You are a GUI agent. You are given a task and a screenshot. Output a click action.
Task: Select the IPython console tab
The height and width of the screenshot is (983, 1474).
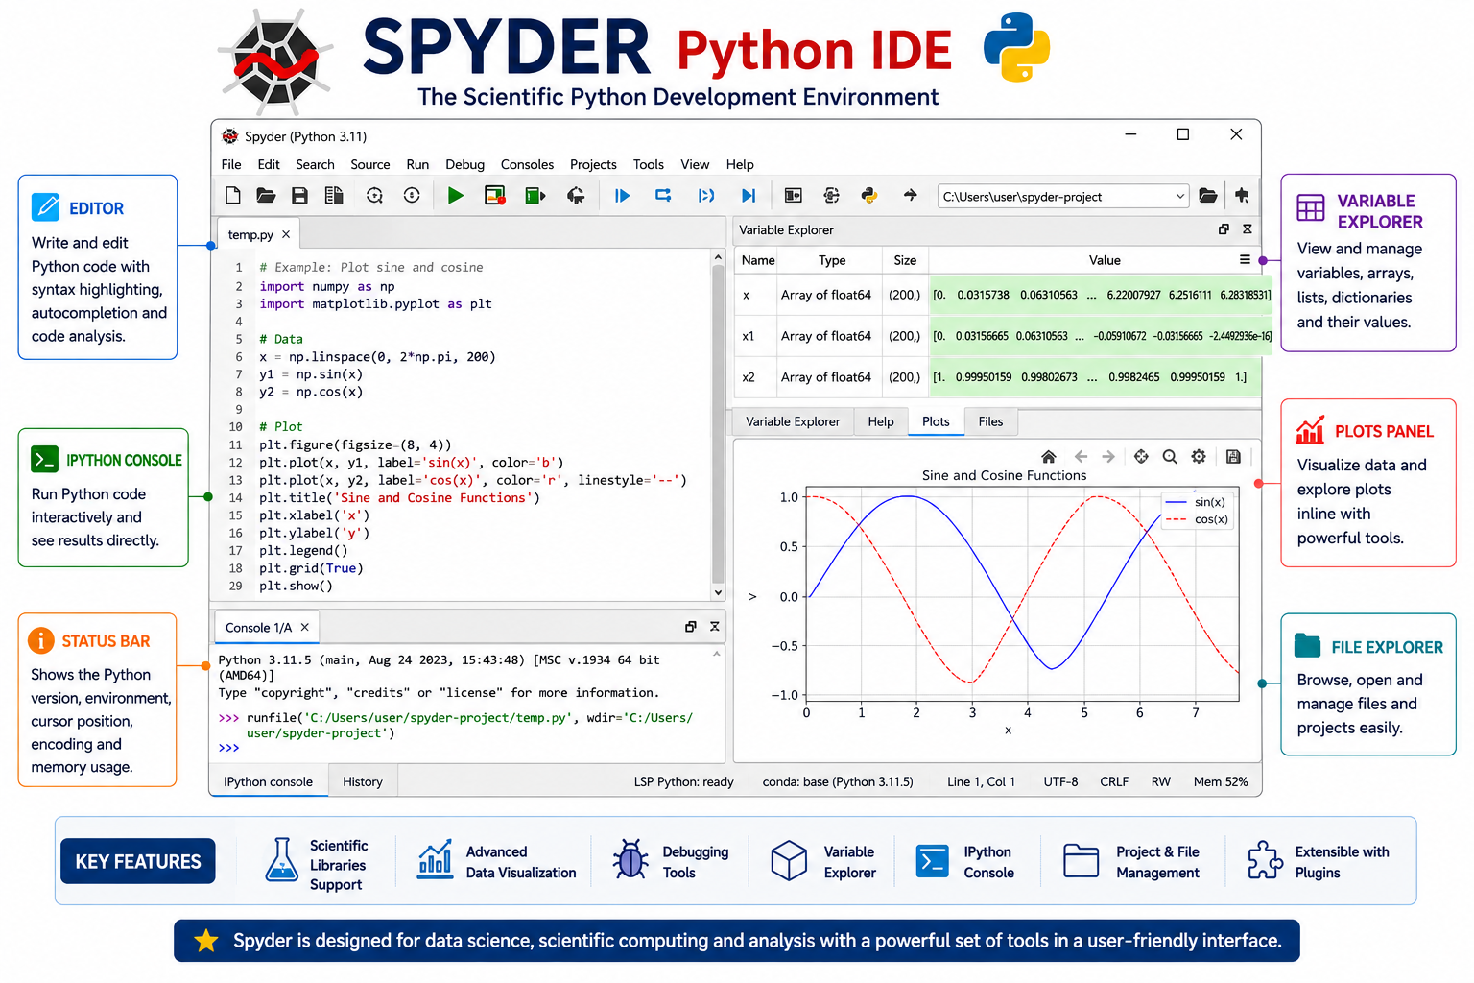(269, 781)
